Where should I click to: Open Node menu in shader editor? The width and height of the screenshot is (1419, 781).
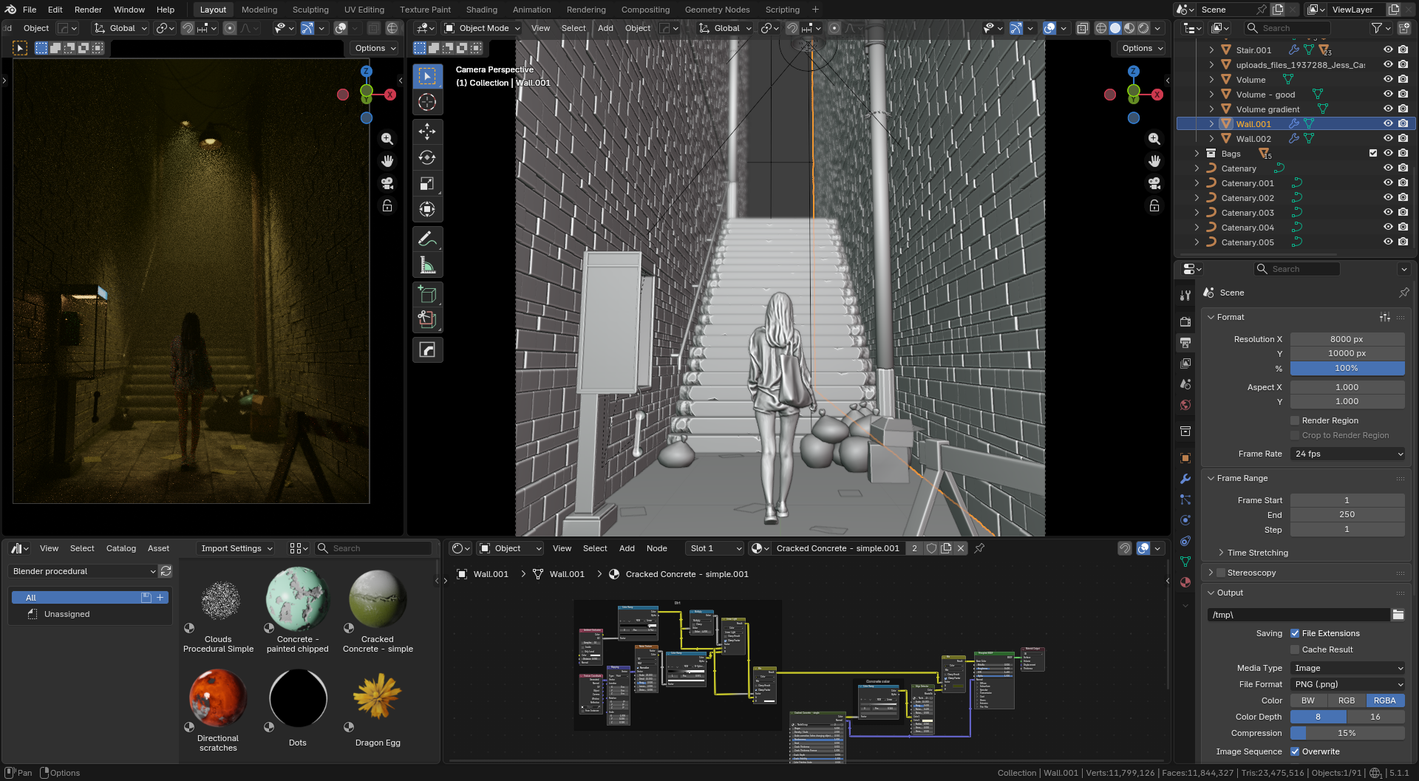(x=656, y=548)
